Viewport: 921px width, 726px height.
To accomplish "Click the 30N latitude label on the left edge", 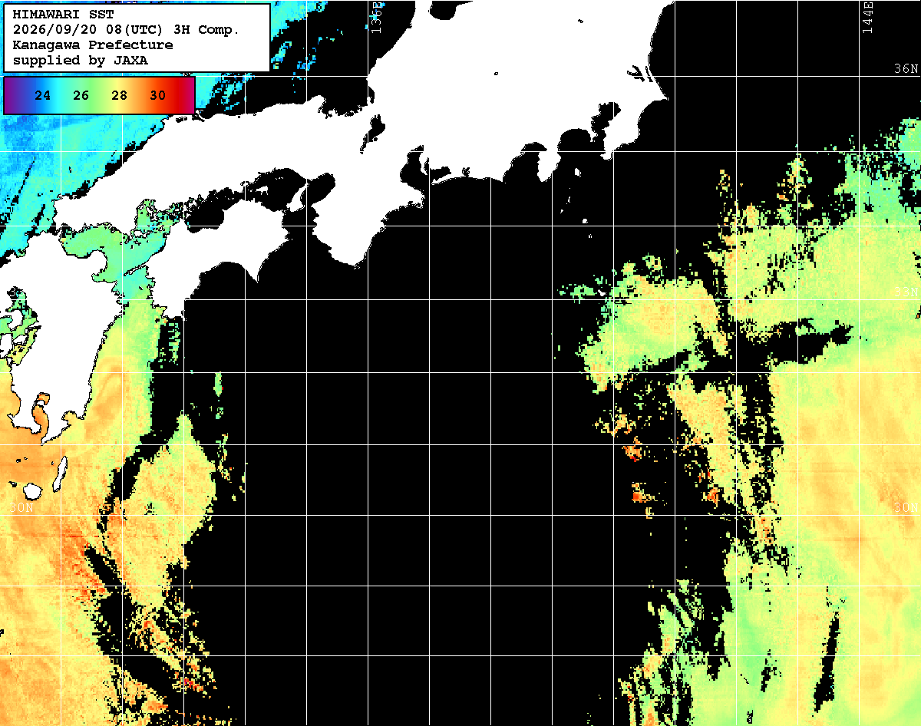I will tap(23, 508).
